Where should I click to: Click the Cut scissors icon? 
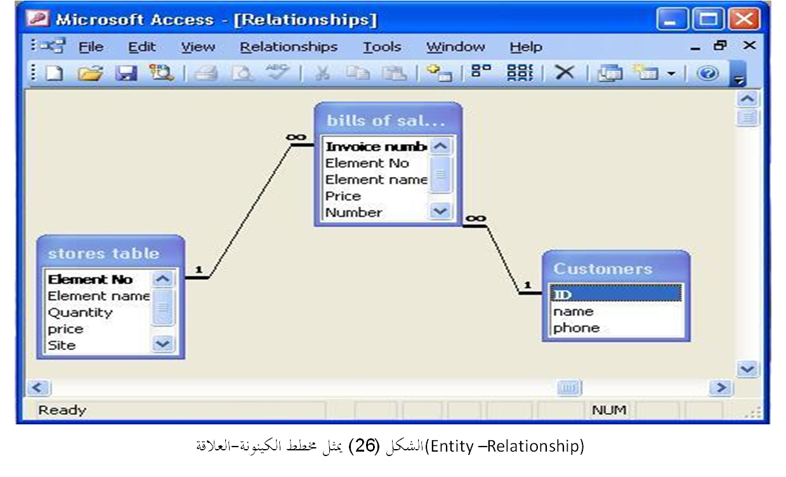(x=322, y=74)
